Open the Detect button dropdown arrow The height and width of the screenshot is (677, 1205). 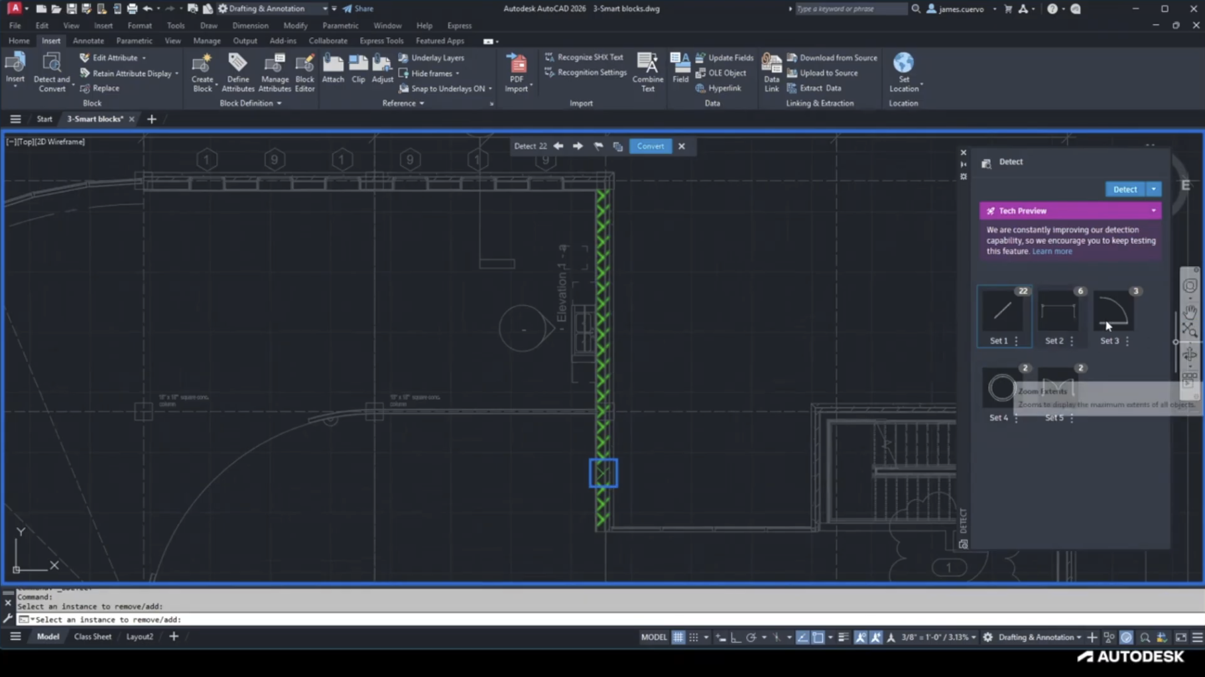1153,190
